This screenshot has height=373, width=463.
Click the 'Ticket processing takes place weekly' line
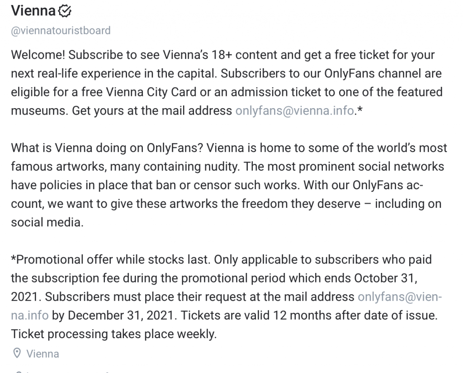(x=114, y=334)
